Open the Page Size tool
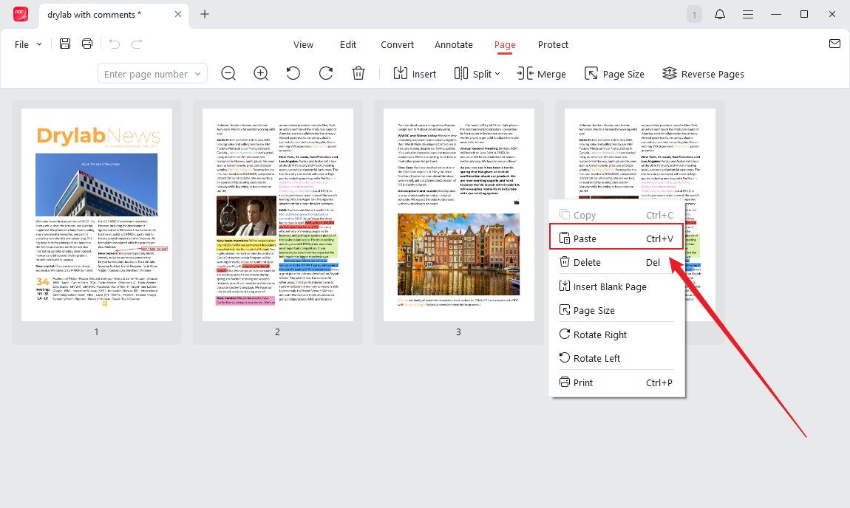 click(614, 73)
